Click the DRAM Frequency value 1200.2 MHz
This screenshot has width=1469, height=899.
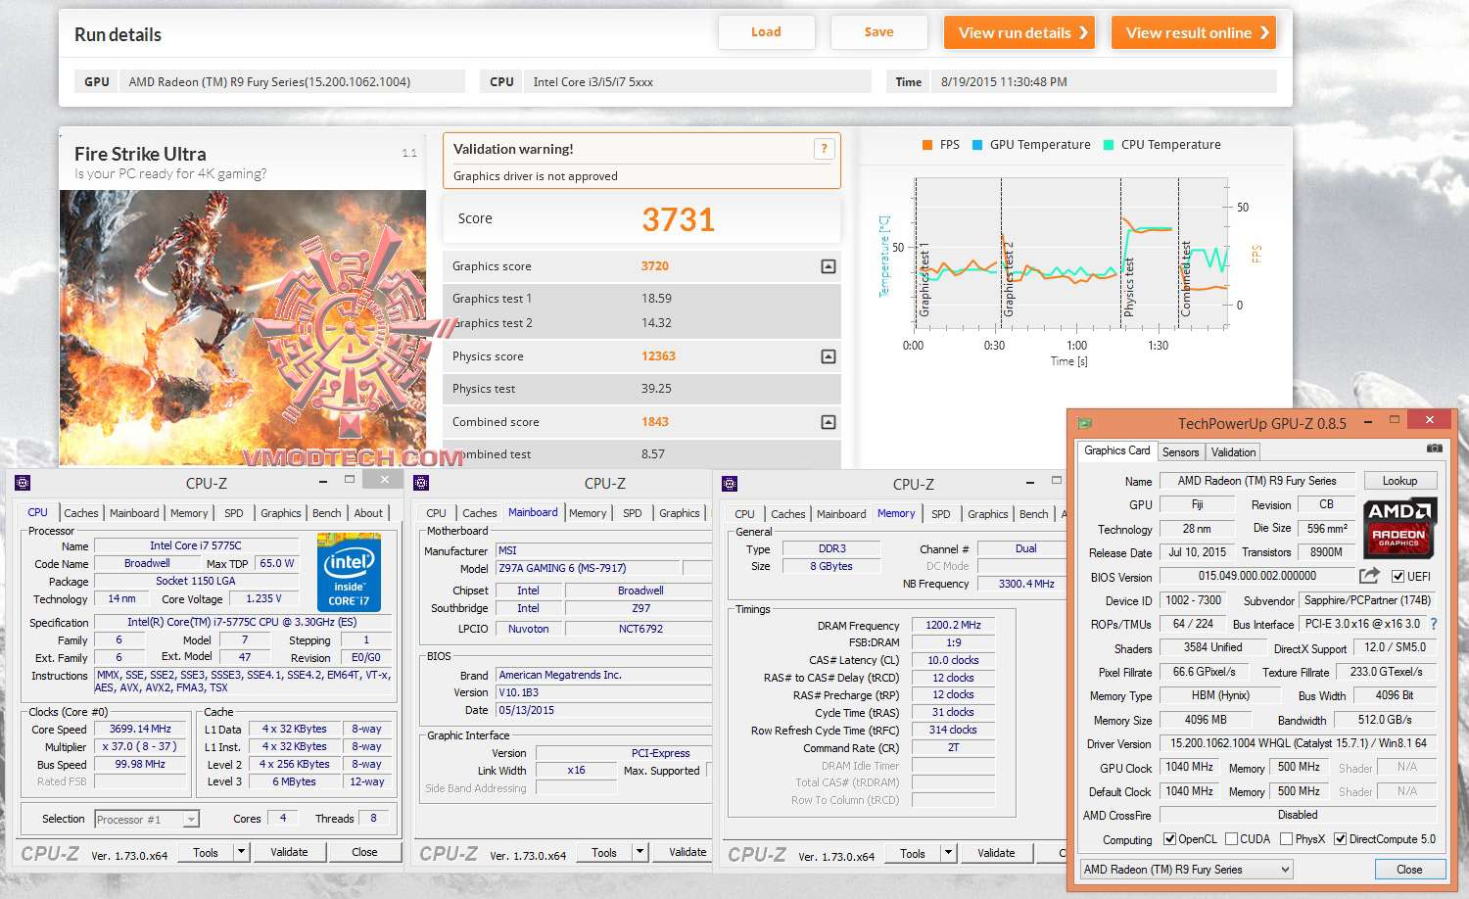tap(953, 625)
